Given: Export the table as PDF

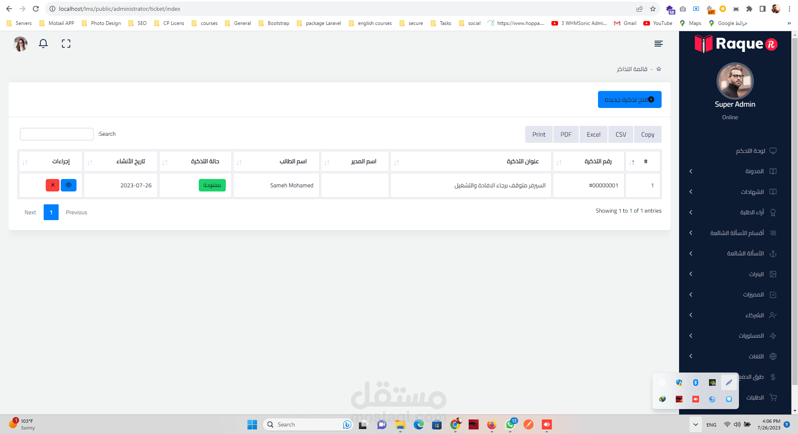Looking at the screenshot, I should (x=566, y=135).
